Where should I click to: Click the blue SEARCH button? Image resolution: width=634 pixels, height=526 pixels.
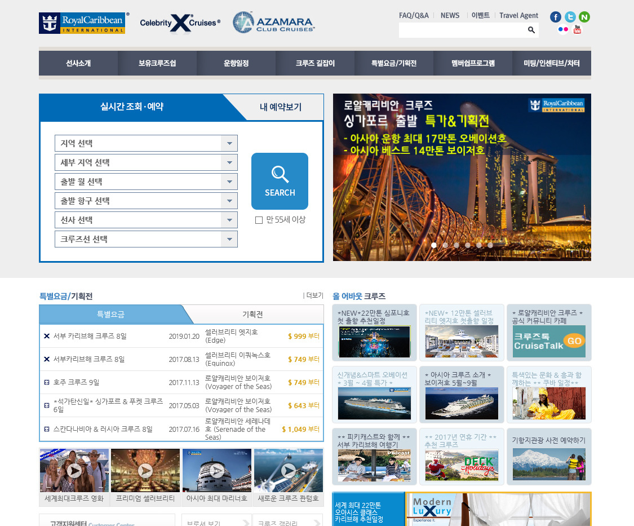coord(280,182)
